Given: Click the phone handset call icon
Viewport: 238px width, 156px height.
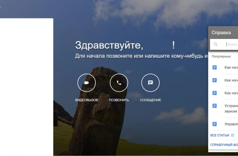Looking at the screenshot, I should pyautogui.click(x=119, y=83).
